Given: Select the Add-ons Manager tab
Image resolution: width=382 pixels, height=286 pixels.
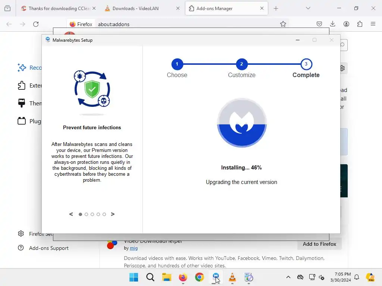Looking at the screenshot, I should tap(226, 9).
